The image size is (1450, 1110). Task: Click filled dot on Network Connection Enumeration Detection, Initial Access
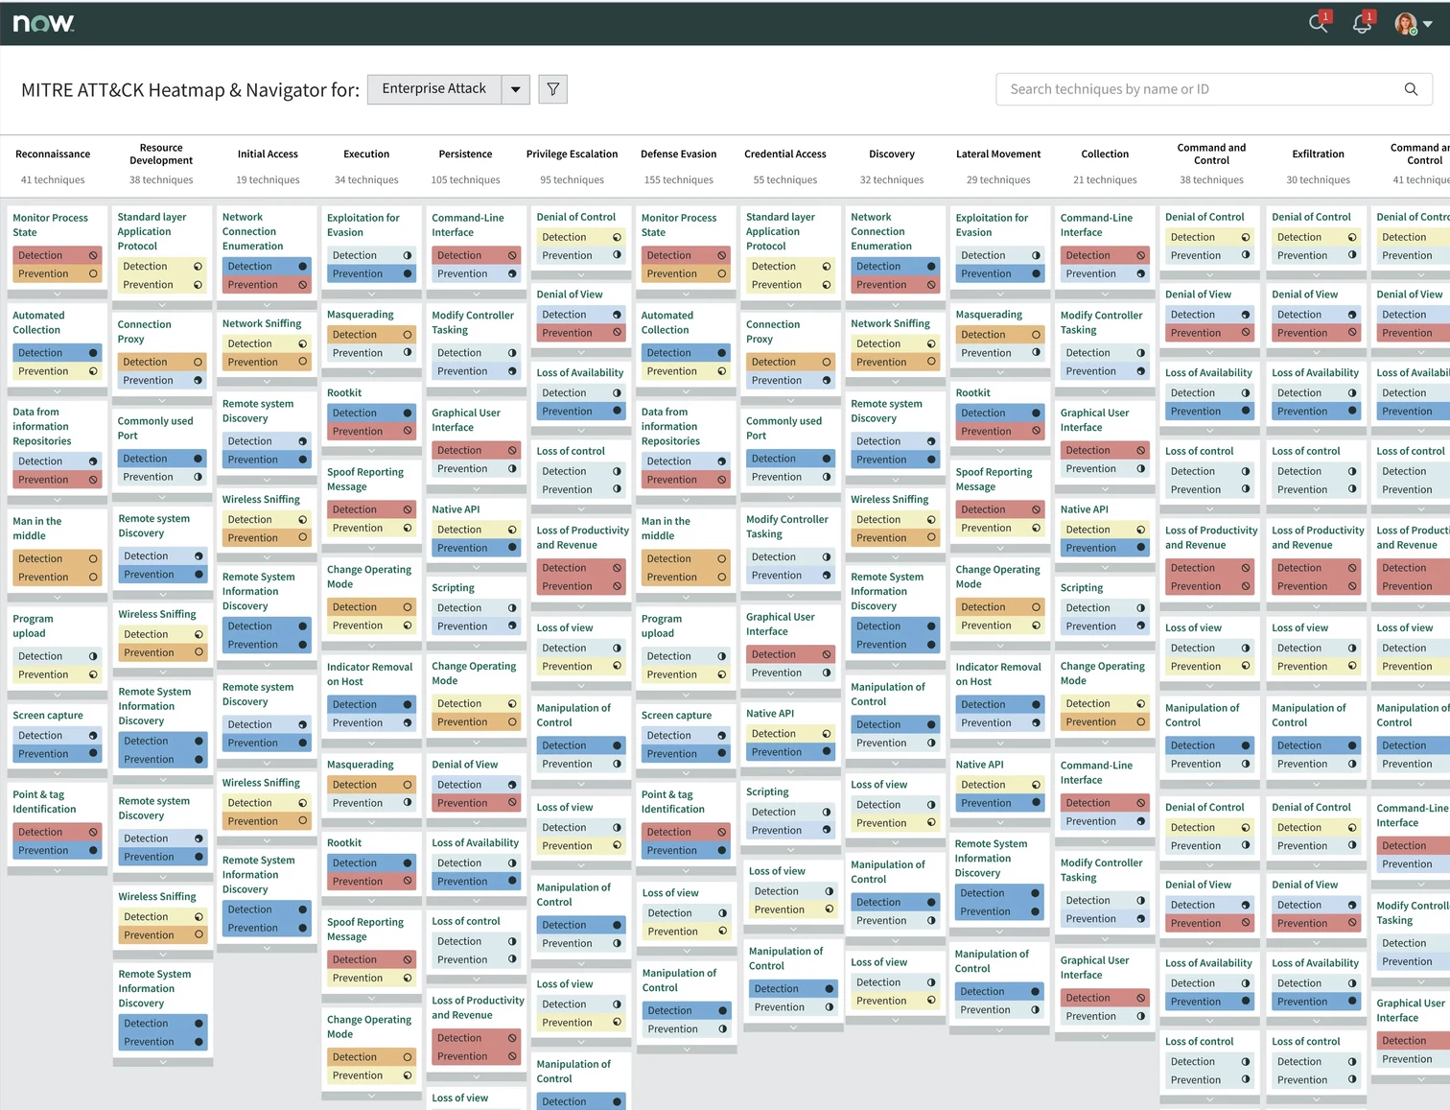coord(303,267)
